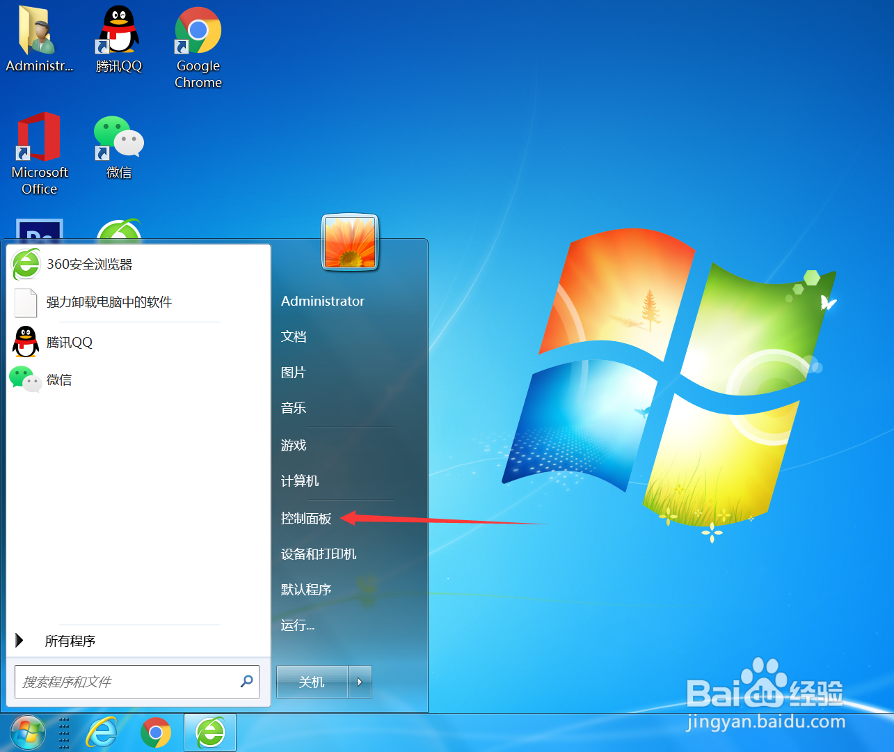Open the Google Chrome desktop shortcut
The image size is (894, 752).
[198, 47]
